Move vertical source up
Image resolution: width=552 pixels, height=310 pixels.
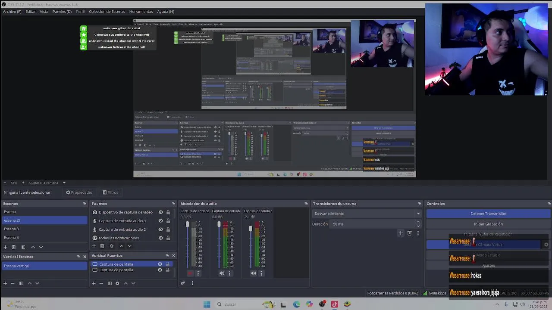click(125, 283)
